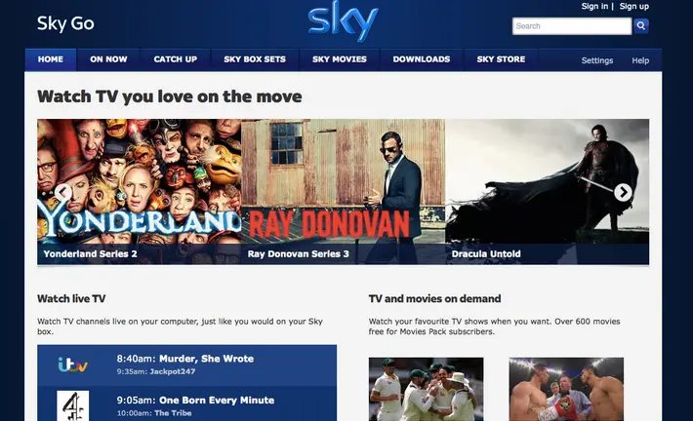Select the Channel 4 logo

click(73, 404)
